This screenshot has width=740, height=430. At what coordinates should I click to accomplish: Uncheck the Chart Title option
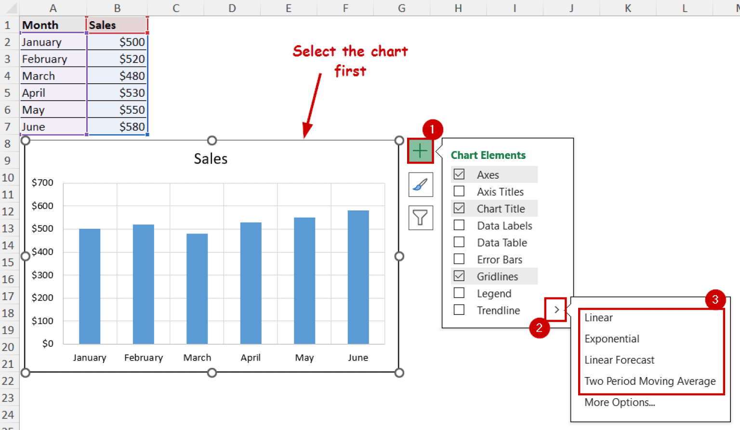point(458,208)
